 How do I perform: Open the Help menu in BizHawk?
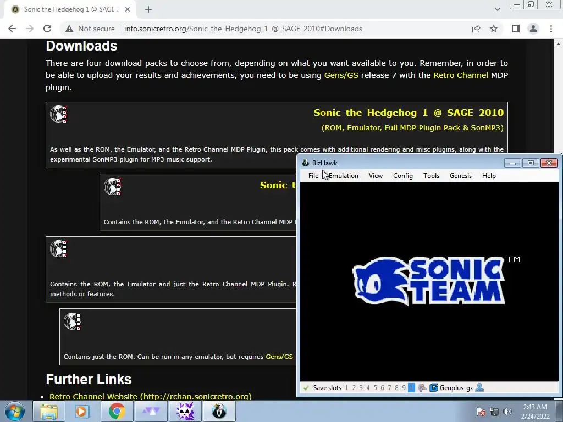point(489,176)
